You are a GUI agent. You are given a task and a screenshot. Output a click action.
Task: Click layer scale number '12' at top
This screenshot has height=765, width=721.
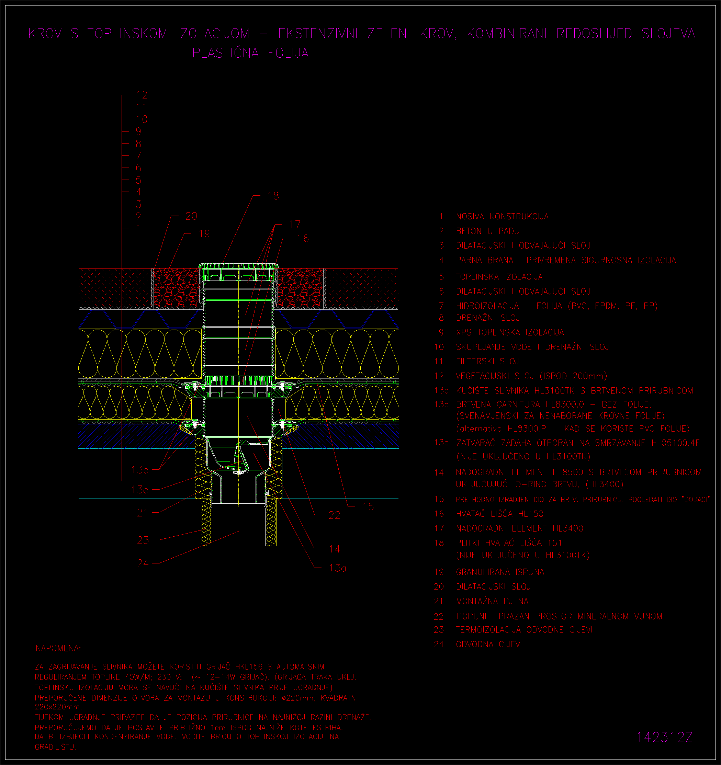pyautogui.click(x=142, y=95)
